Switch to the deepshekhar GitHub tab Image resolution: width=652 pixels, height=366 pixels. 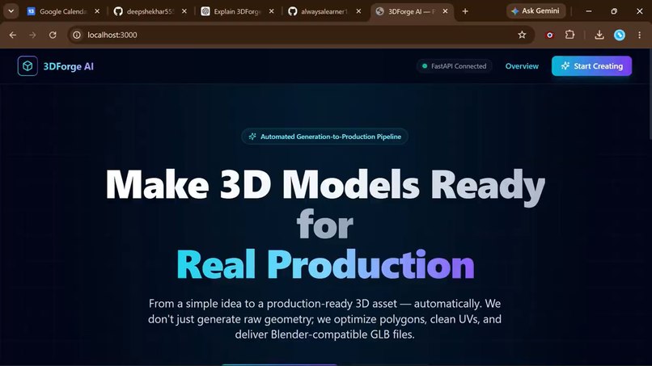tap(150, 11)
